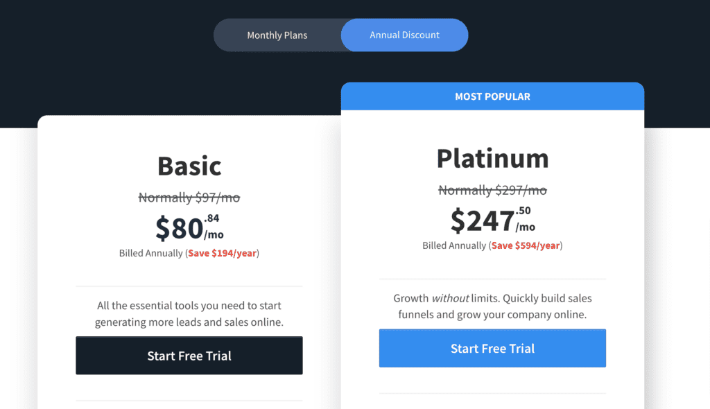Switch to Monthly Plans pricing
The width and height of the screenshot is (710, 409).
(277, 35)
